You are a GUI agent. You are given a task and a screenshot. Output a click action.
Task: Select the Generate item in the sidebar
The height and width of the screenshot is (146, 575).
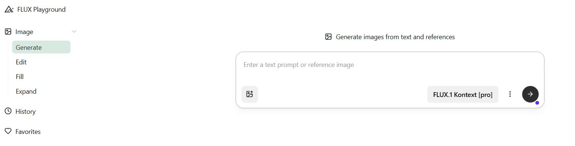(x=41, y=47)
